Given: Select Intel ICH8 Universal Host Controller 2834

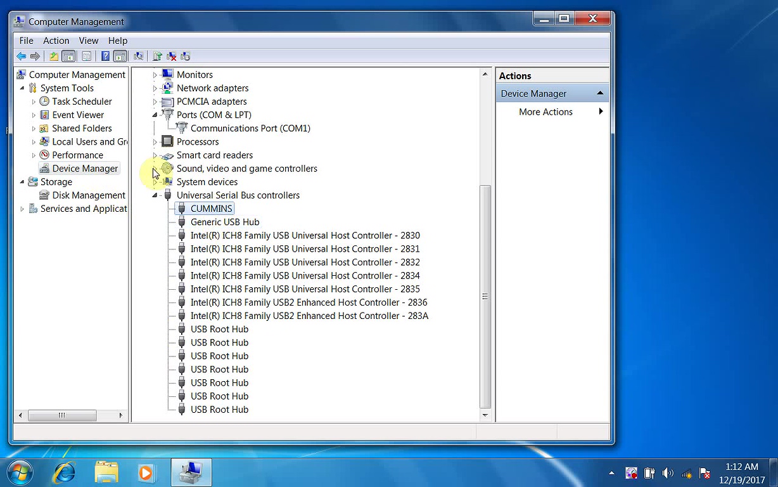Looking at the screenshot, I should pos(305,276).
